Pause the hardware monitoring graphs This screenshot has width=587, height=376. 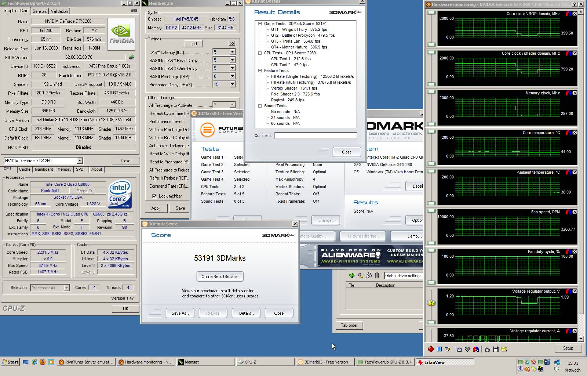click(439, 349)
